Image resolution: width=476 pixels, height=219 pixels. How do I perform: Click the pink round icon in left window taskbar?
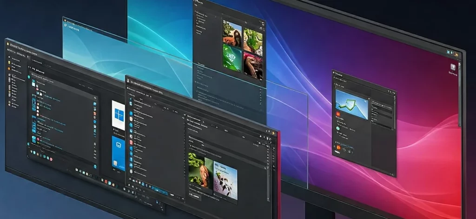pos(51,159)
